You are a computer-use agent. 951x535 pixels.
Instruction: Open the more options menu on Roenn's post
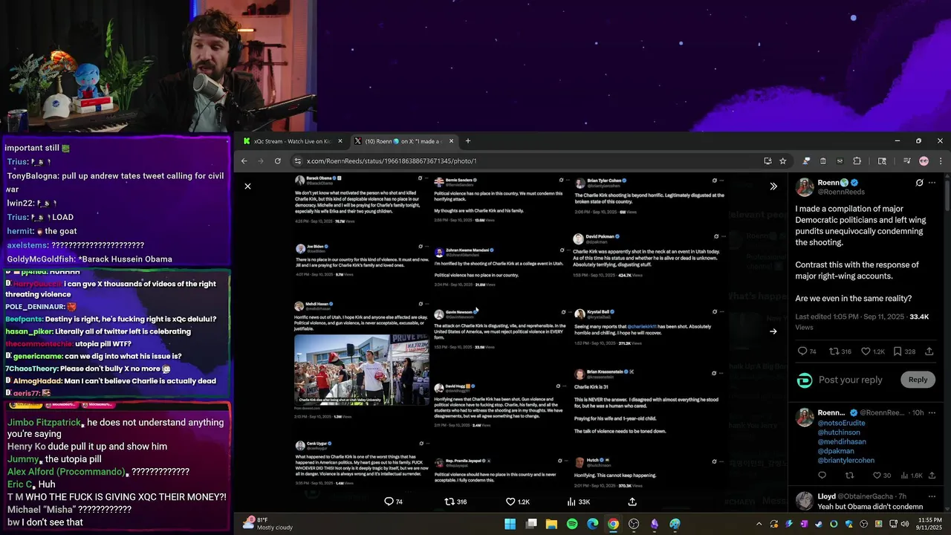[932, 183]
